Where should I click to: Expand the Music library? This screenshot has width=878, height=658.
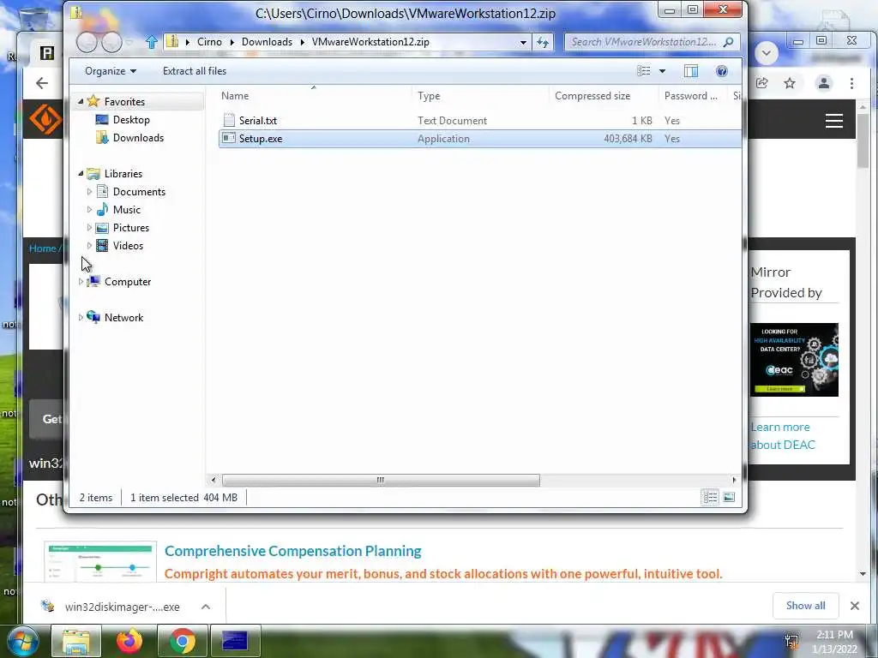(89, 209)
